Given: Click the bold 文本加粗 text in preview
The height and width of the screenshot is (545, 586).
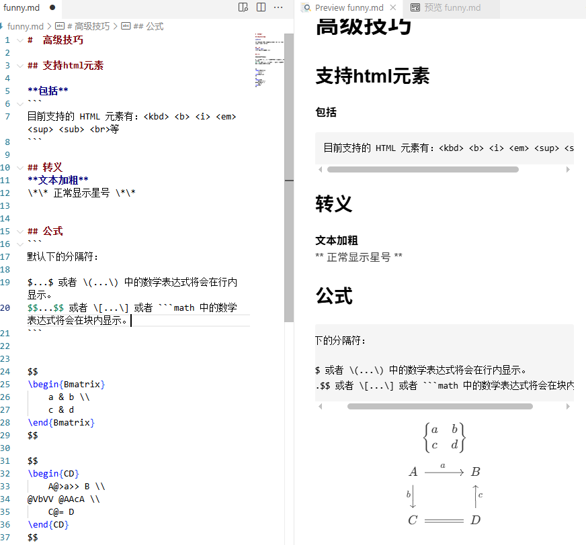Looking at the screenshot, I should (337, 240).
